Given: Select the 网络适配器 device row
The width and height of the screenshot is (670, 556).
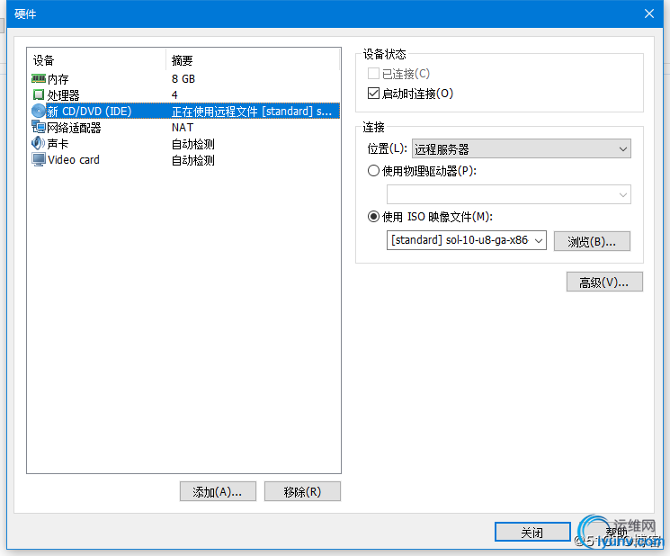Looking at the screenshot, I should tap(183, 128).
